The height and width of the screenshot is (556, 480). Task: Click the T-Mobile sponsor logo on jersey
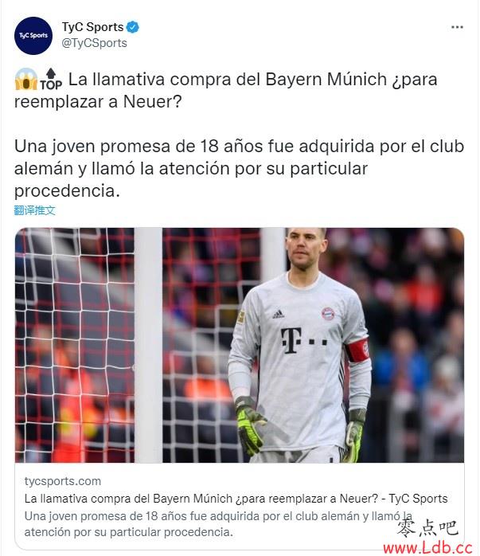pyautogui.click(x=304, y=341)
